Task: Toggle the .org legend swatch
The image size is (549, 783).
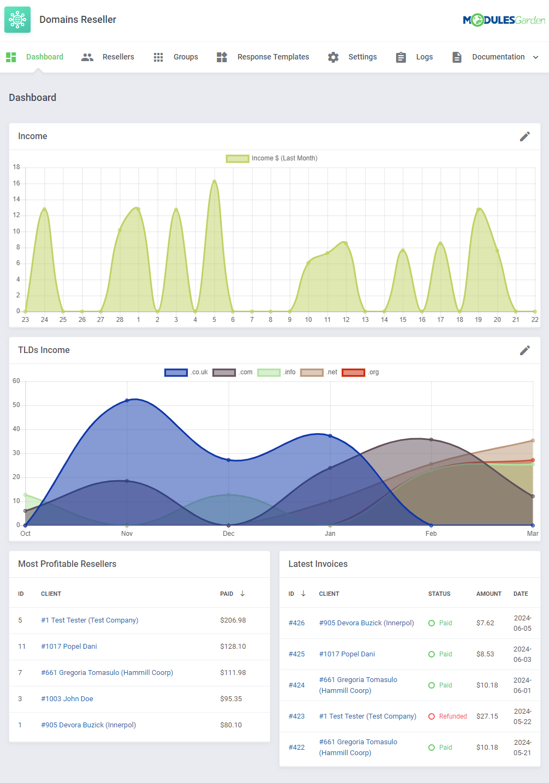Action: (353, 372)
